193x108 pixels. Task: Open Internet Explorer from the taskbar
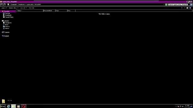(x=8, y=106)
